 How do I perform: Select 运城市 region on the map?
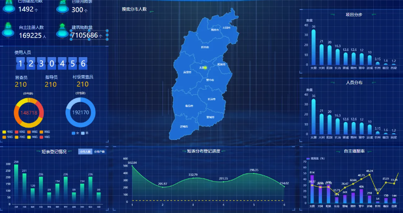coord(184,127)
